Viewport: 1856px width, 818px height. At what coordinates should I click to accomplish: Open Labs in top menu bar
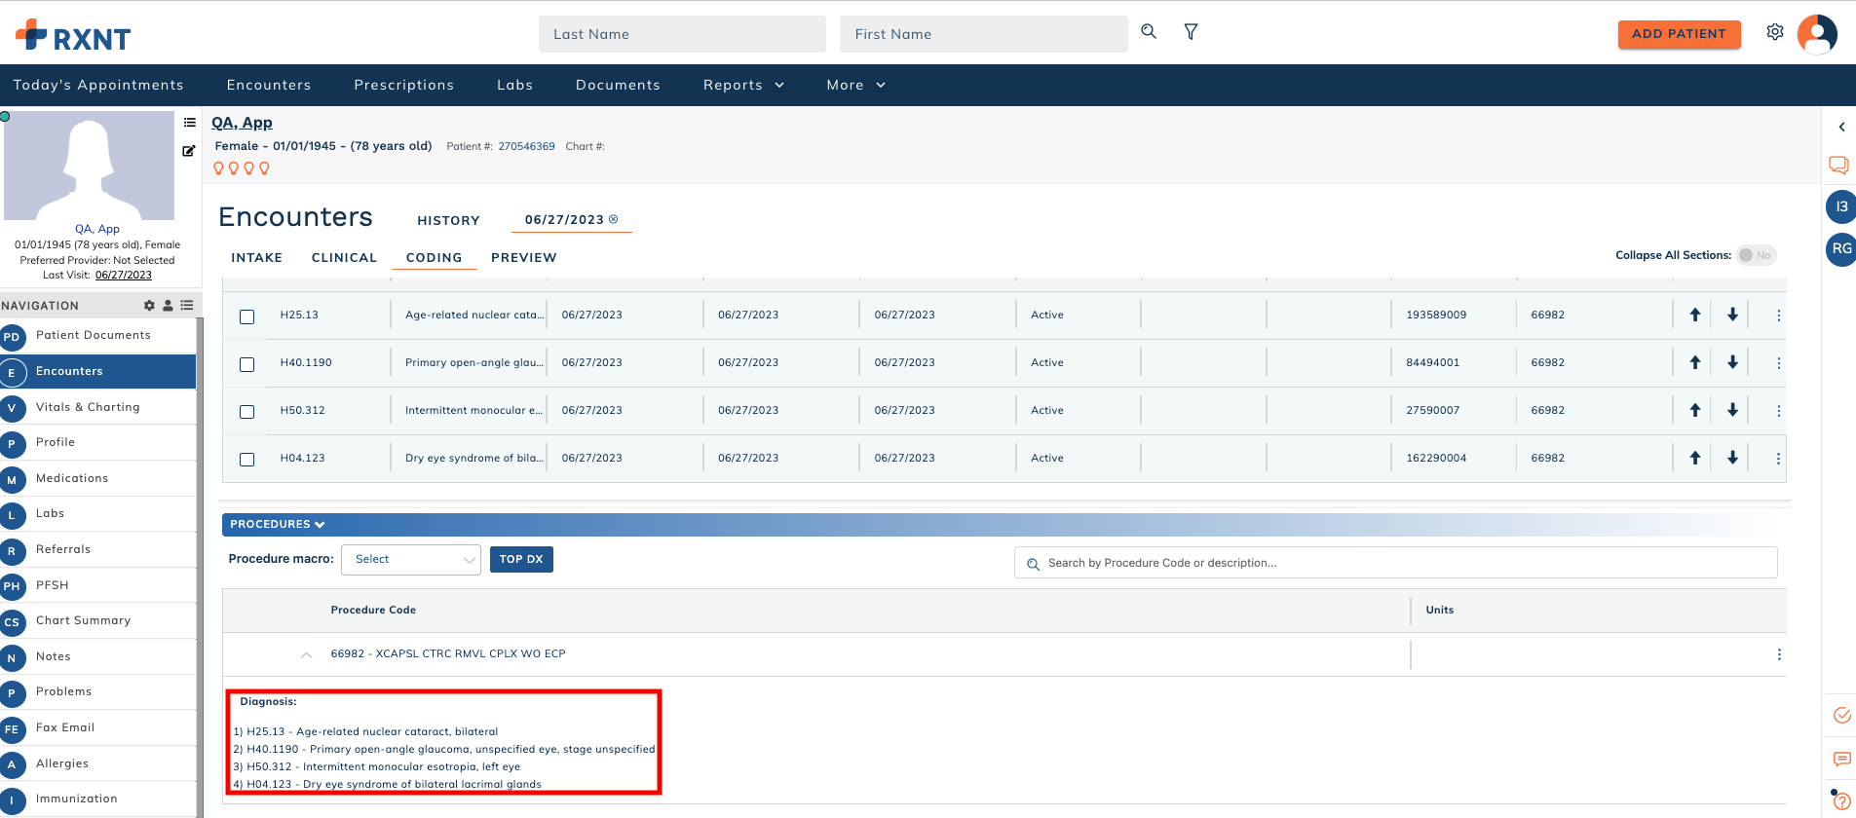click(x=514, y=85)
